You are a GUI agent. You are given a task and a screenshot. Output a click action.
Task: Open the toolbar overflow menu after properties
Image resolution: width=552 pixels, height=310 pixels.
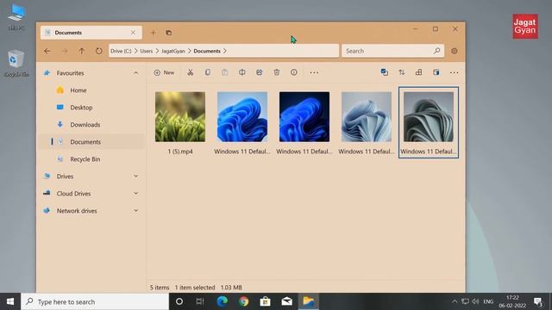314,72
